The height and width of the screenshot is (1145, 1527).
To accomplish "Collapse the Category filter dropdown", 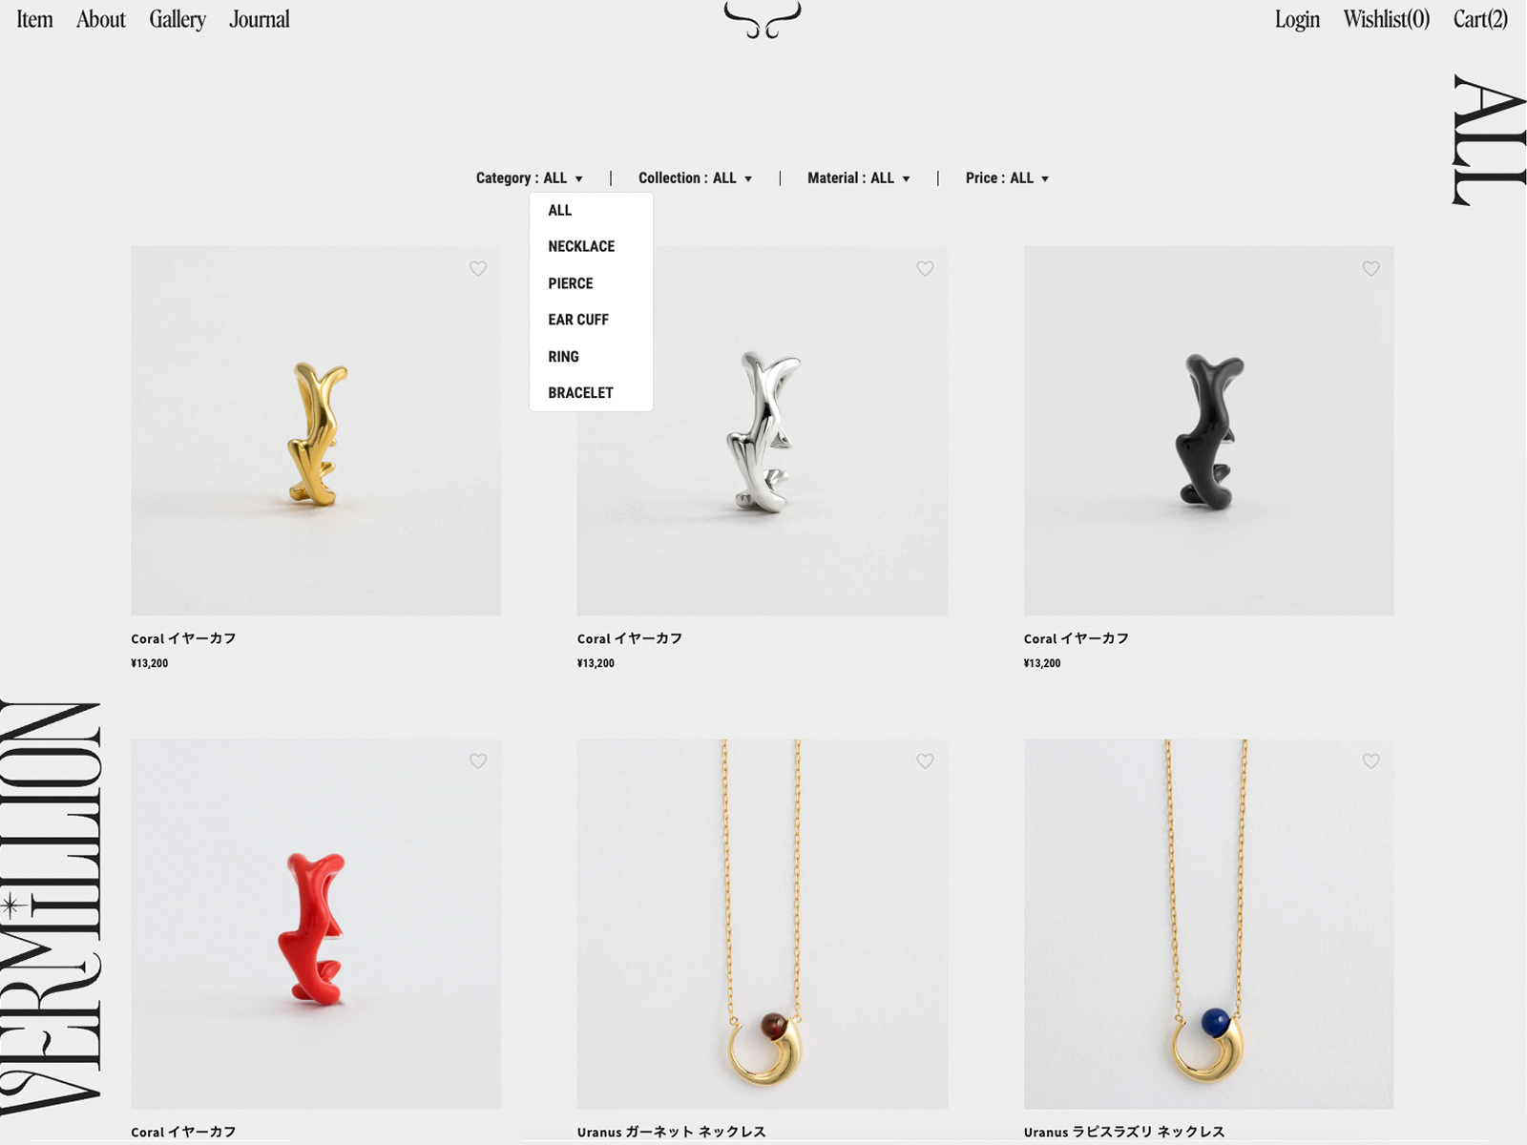I will coord(530,178).
